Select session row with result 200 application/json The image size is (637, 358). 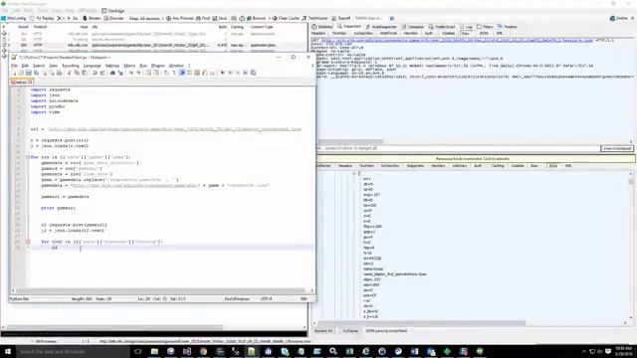click(x=154, y=45)
